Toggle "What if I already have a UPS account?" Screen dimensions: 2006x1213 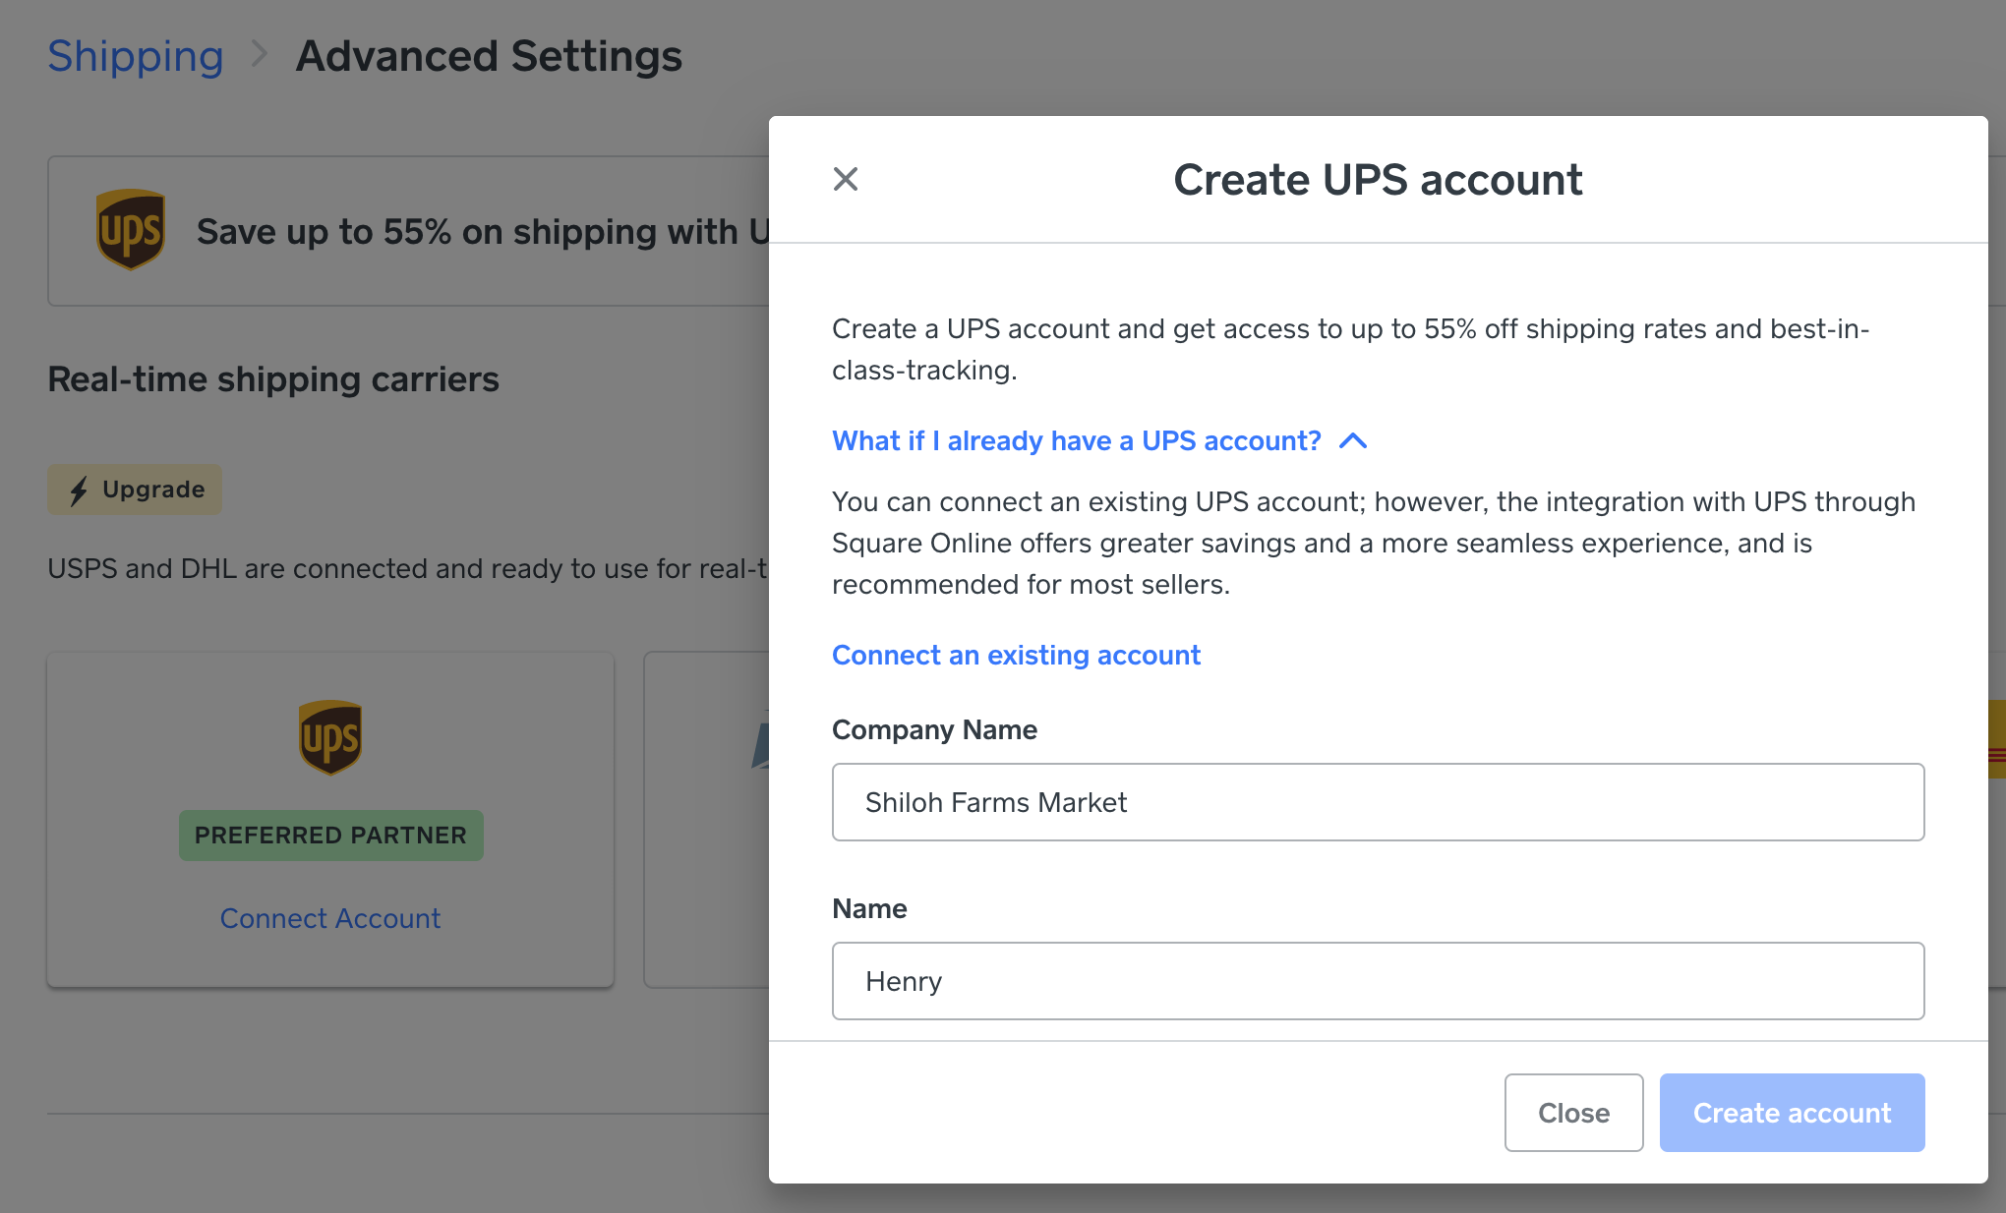(1076, 440)
